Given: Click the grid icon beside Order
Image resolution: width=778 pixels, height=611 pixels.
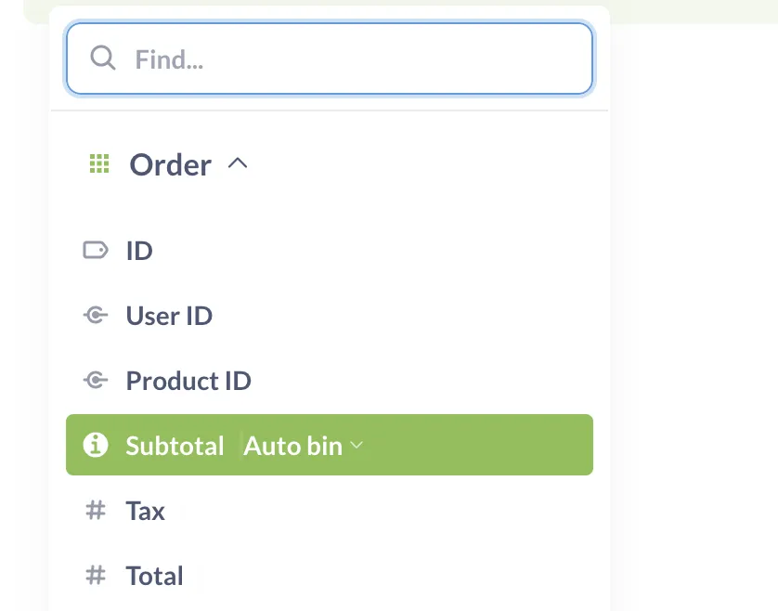Looking at the screenshot, I should 98,163.
